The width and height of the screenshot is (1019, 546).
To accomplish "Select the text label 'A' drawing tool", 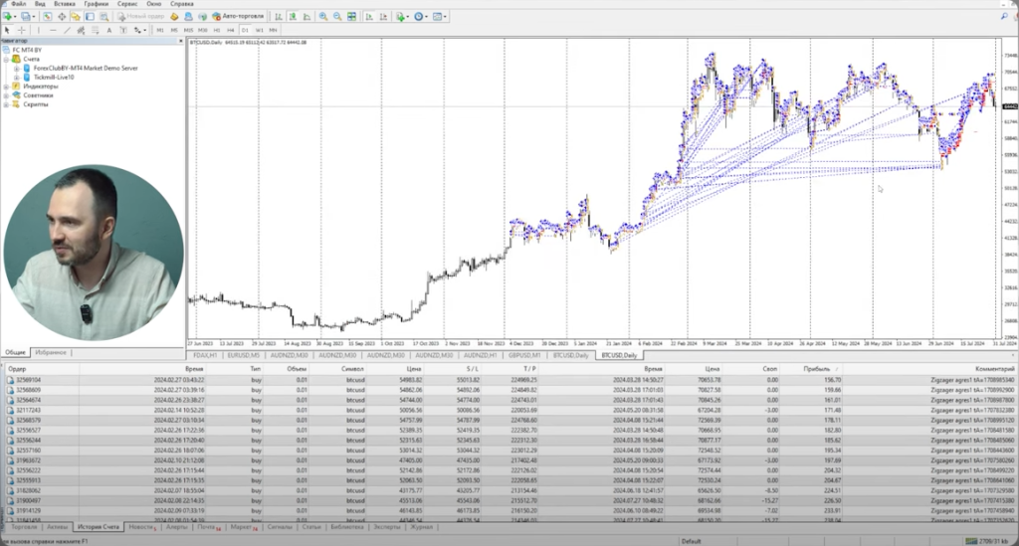I will (110, 31).
